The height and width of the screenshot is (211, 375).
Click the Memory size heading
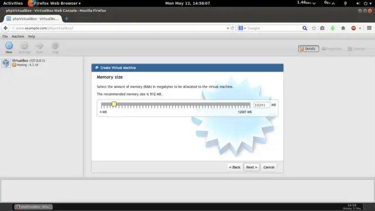110,77
